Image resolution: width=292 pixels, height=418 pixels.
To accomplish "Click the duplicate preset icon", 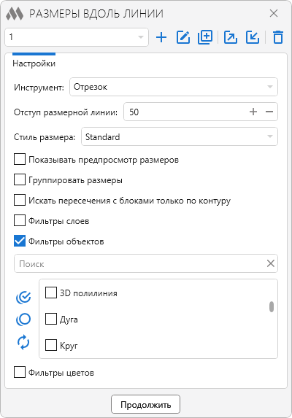I will [205, 37].
